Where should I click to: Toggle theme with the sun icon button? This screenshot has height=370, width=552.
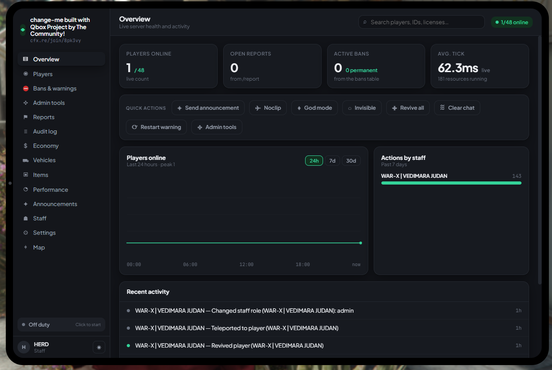pos(99,347)
